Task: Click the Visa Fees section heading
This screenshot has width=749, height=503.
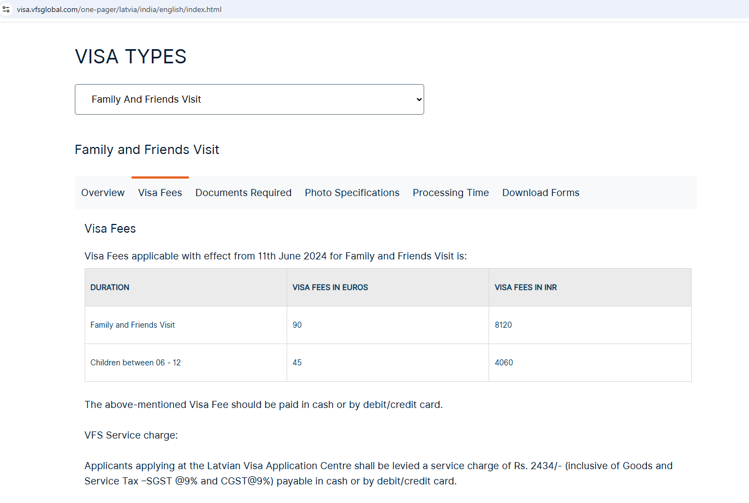Action: click(110, 229)
